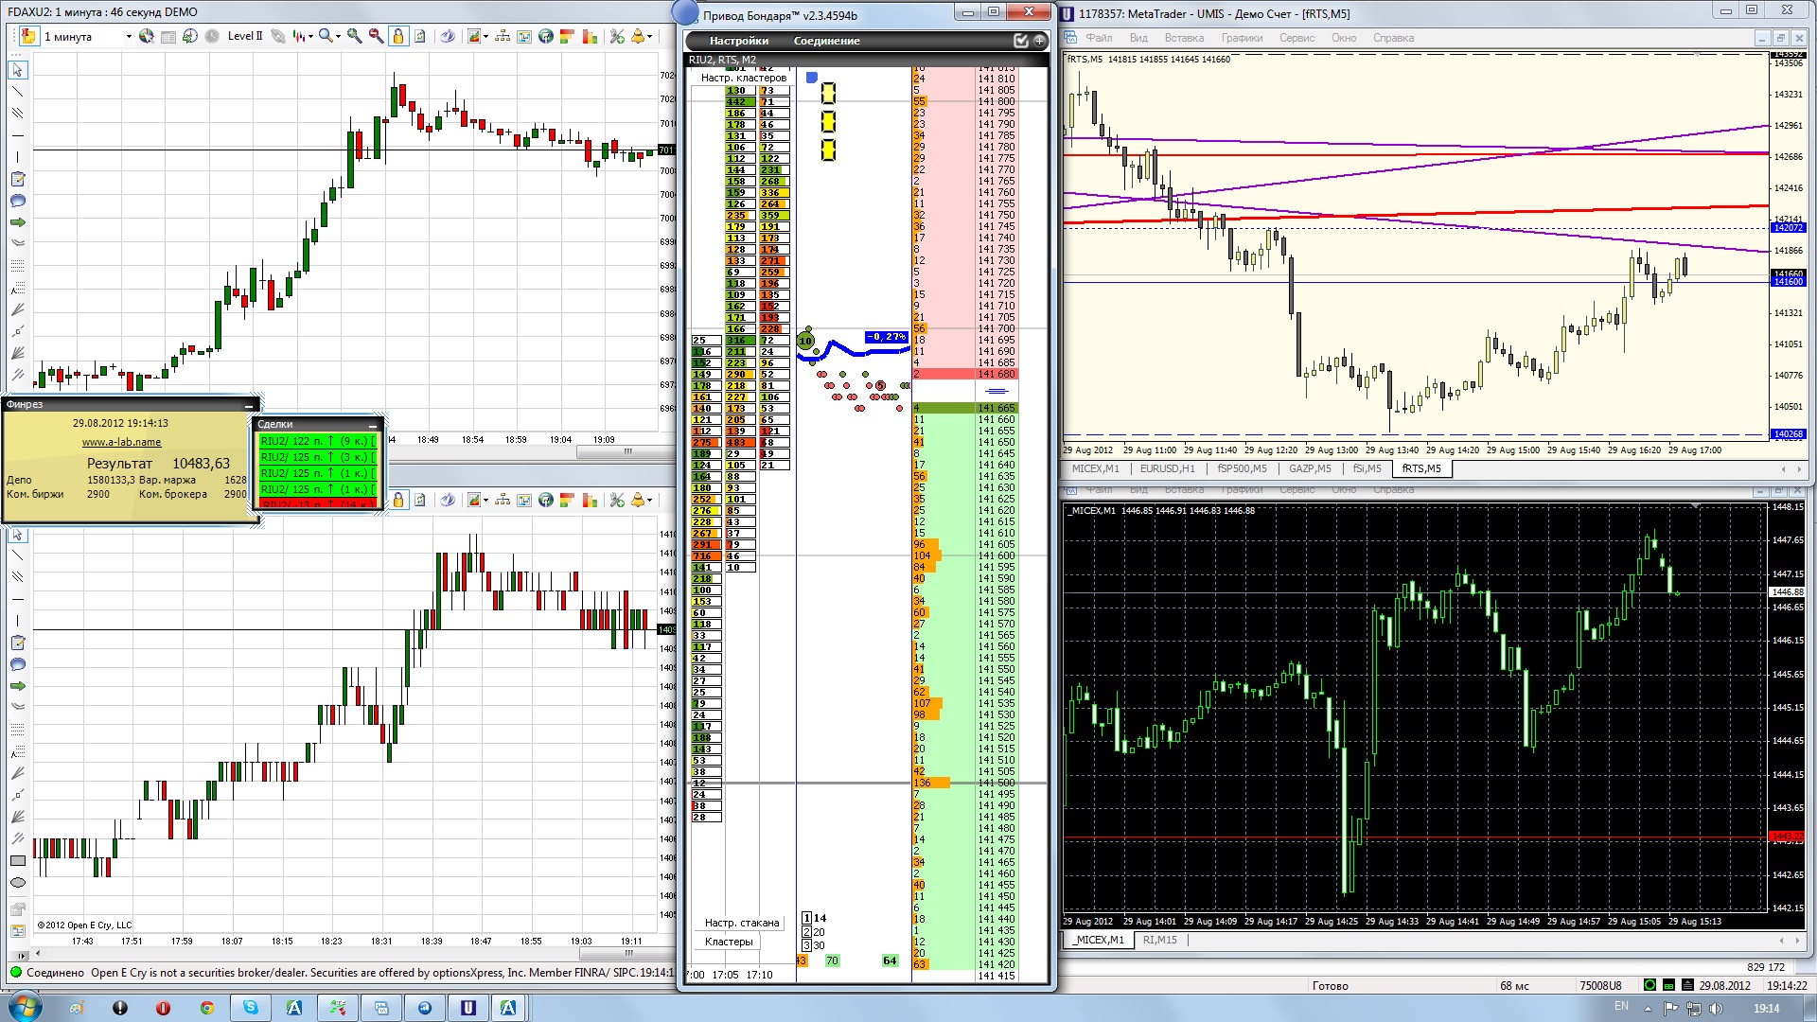1817x1022 pixels.
Task: Open the www.a-lab.name link
Action: [121, 442]
